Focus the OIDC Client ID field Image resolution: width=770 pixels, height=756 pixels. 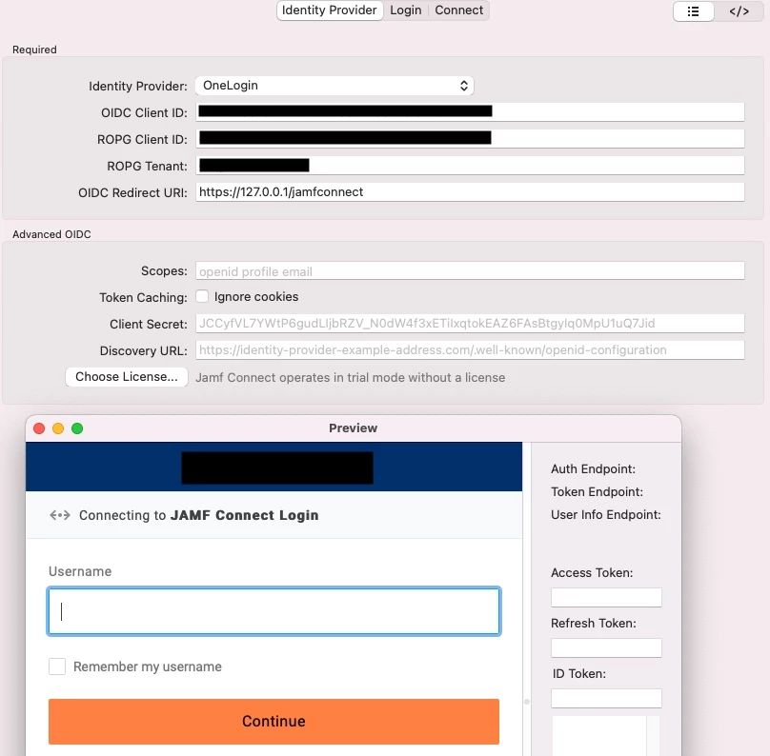pos(470,112)
